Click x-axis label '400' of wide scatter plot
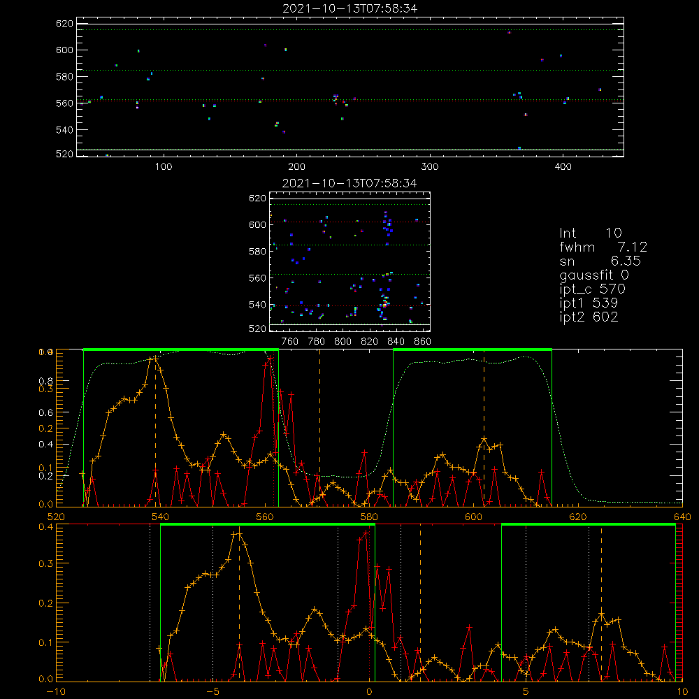This screenshot has height=699, width=699. 563,167
